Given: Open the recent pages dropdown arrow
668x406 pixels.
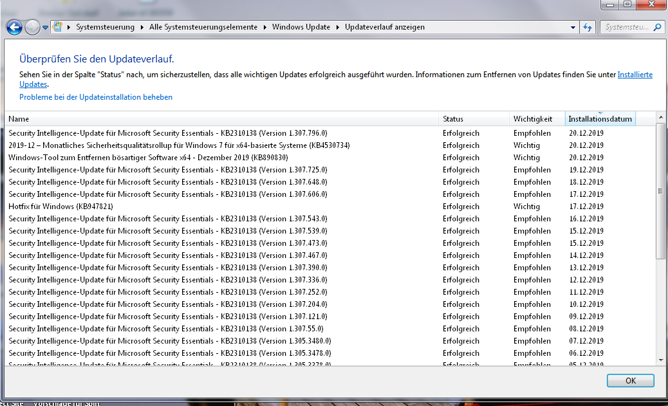Looking at the screenshot, I should coord(45,28).
